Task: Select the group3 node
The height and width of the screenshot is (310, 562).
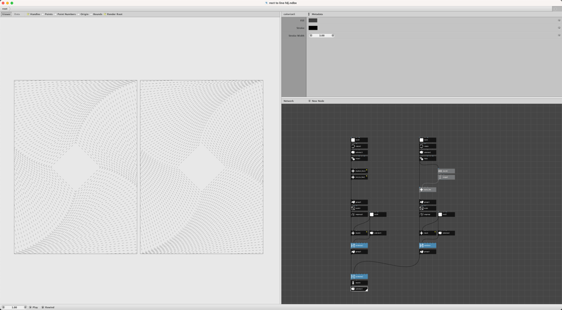Action: tap(359, 252)
